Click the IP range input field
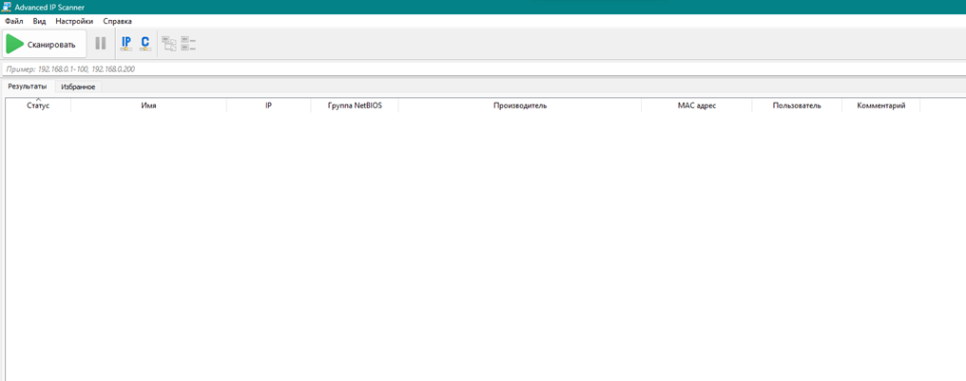This screenshot has height=381, width=966. click(x=483, y=69)
